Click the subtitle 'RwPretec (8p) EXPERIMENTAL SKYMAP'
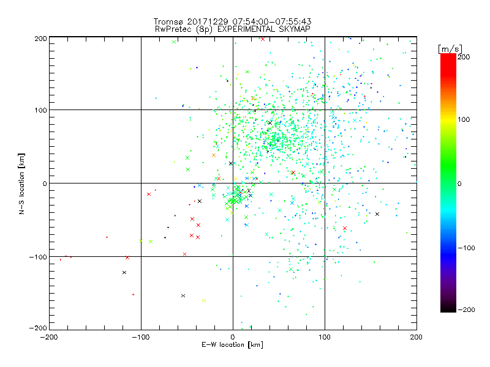Screen dimensions: 490x367 (232, 29)
